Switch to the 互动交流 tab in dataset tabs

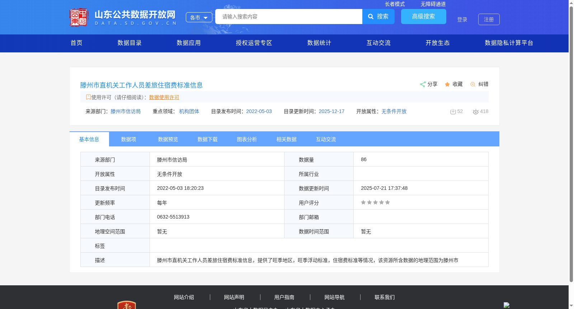(326, 139)
